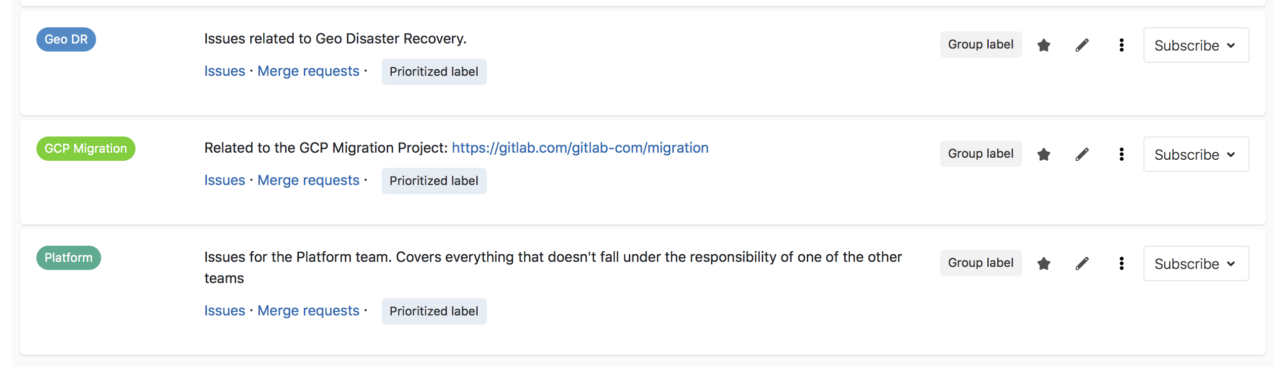
Task: Edit the Geo DR label
Action: (1082, 44)
